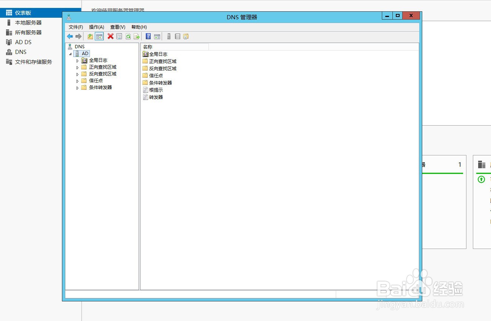Click the 所有服务器 icon in sidebar
Viewport: 491px width, 321px height.
click(9, 32)
